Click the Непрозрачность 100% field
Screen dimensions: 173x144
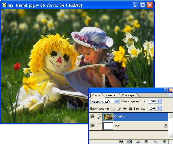point(153,101)
